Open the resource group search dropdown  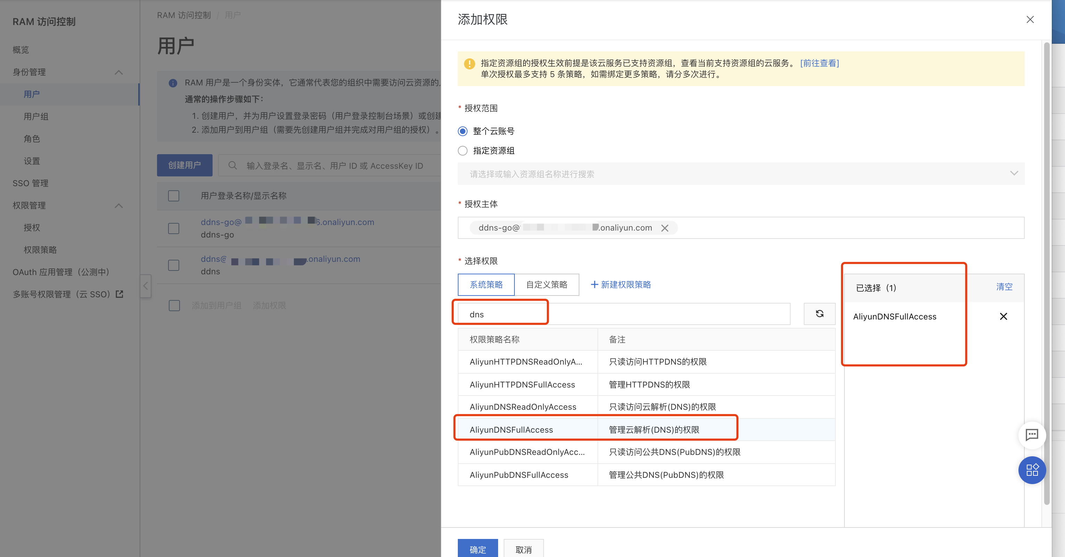tap(741, 174)
